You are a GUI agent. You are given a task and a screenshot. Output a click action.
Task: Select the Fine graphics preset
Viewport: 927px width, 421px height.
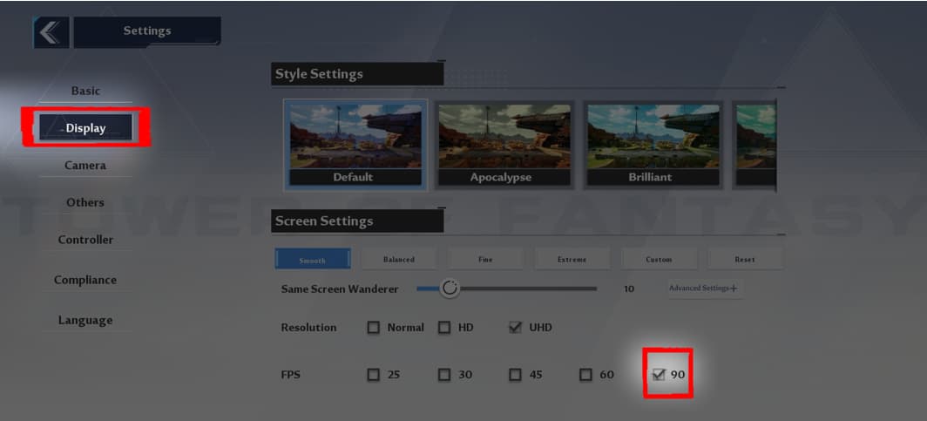tap(485, 259)
